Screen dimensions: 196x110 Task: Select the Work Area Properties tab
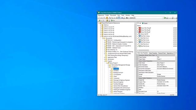[142, 53]
